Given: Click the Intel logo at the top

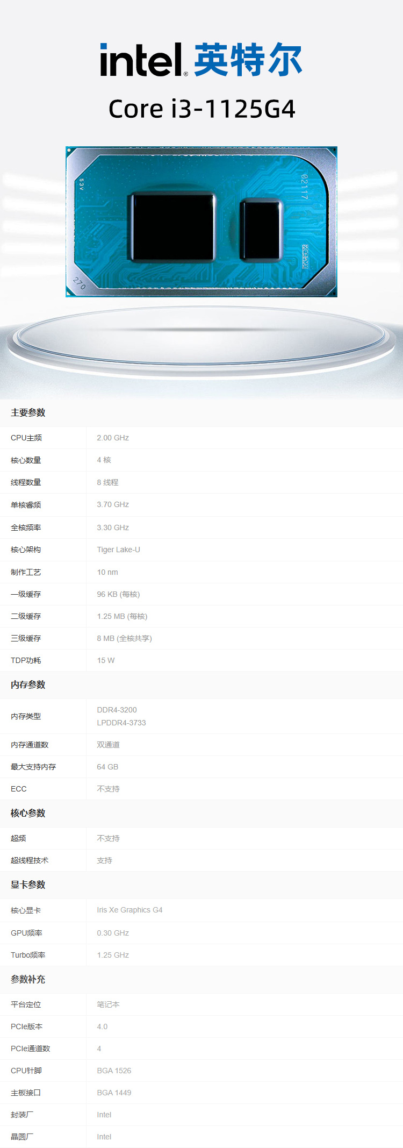Looking at the screenshot, I should (x=201, y=59).
